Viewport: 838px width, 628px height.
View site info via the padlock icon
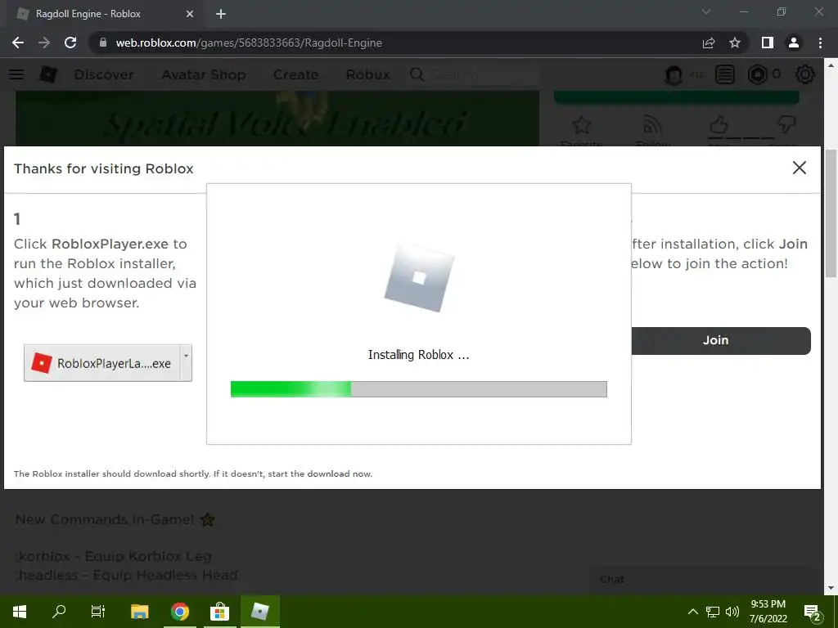pyautogui.click(x=103, y=43)
